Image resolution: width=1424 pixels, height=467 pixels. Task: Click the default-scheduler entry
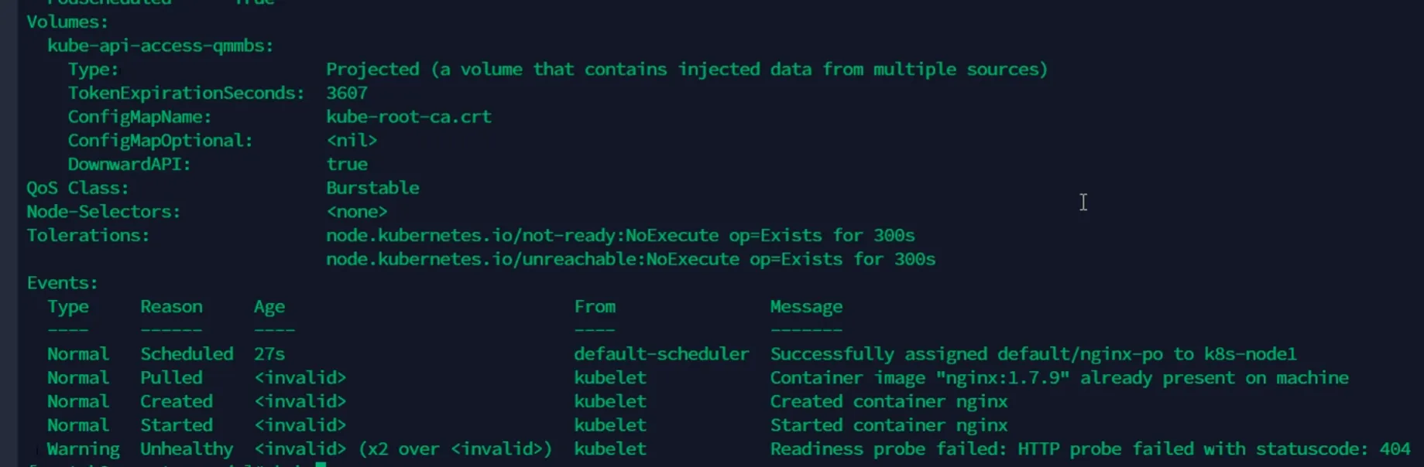(661, 354)
